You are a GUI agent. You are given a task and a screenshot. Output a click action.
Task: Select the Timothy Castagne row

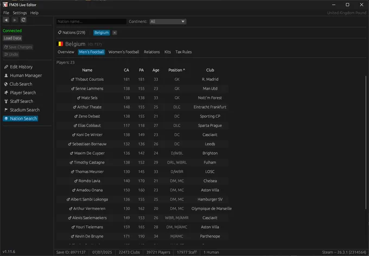[x=142, y=163]
